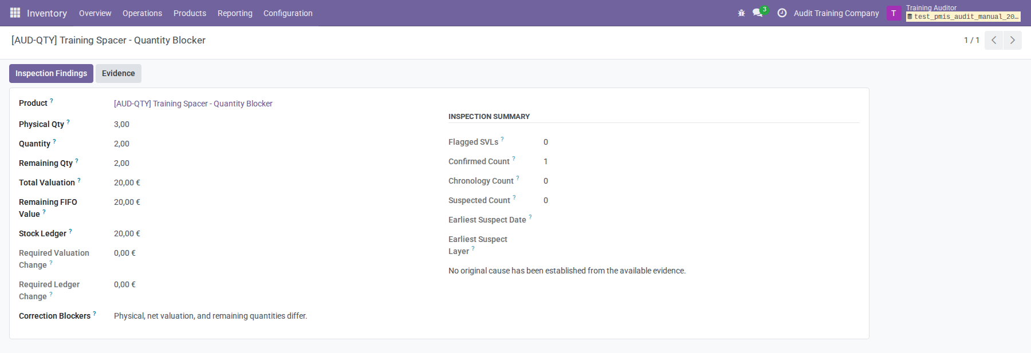Show help tooltip for Correction Blockers
The image size is (1031, 353).
(95, 314)
